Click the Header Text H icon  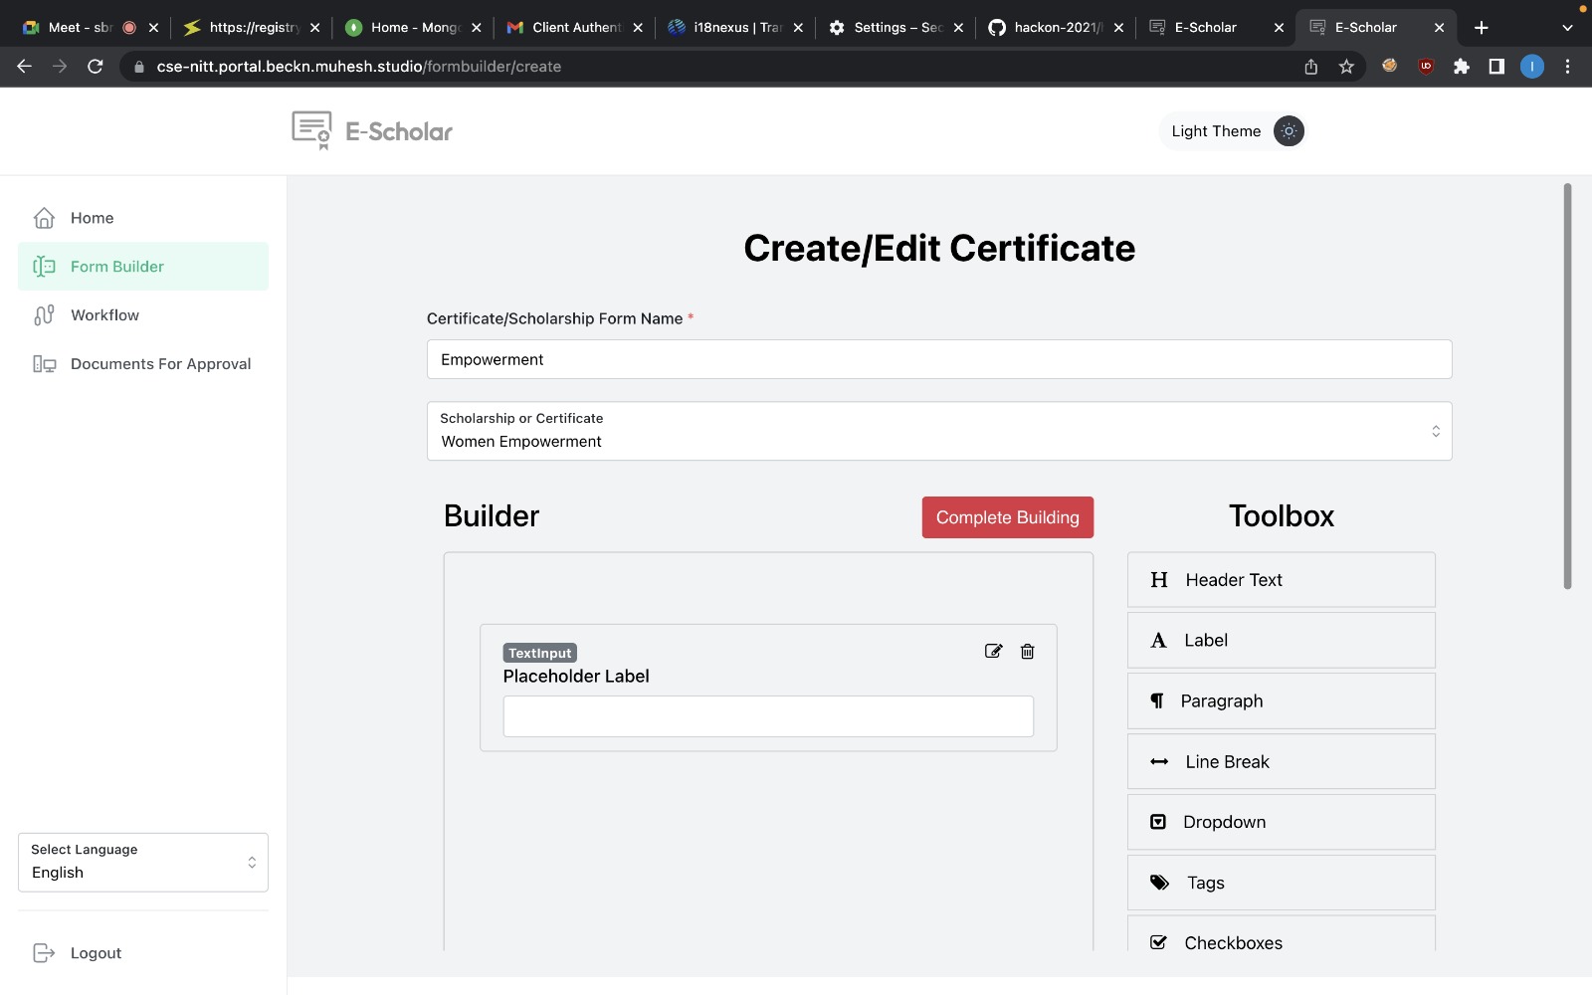1159,580
